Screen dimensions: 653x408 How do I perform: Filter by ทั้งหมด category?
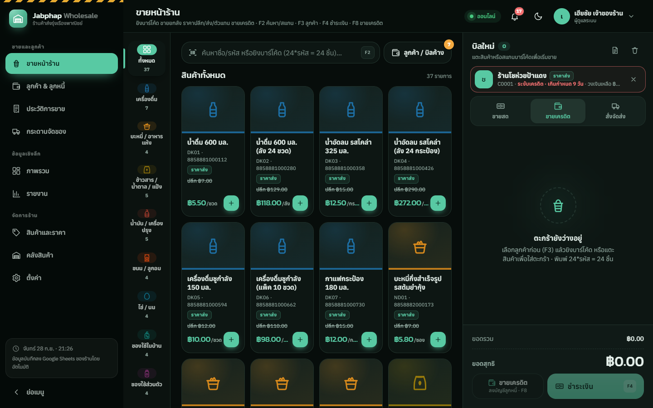pyautogui.click(x=146, y=58)
